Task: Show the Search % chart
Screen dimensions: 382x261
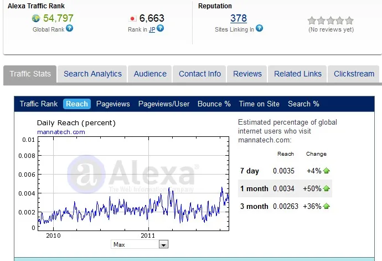Action: (x=303, y=104)
